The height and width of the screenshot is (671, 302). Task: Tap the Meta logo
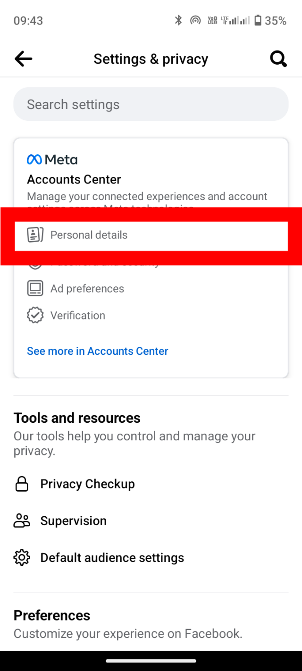tap(52, 159)
